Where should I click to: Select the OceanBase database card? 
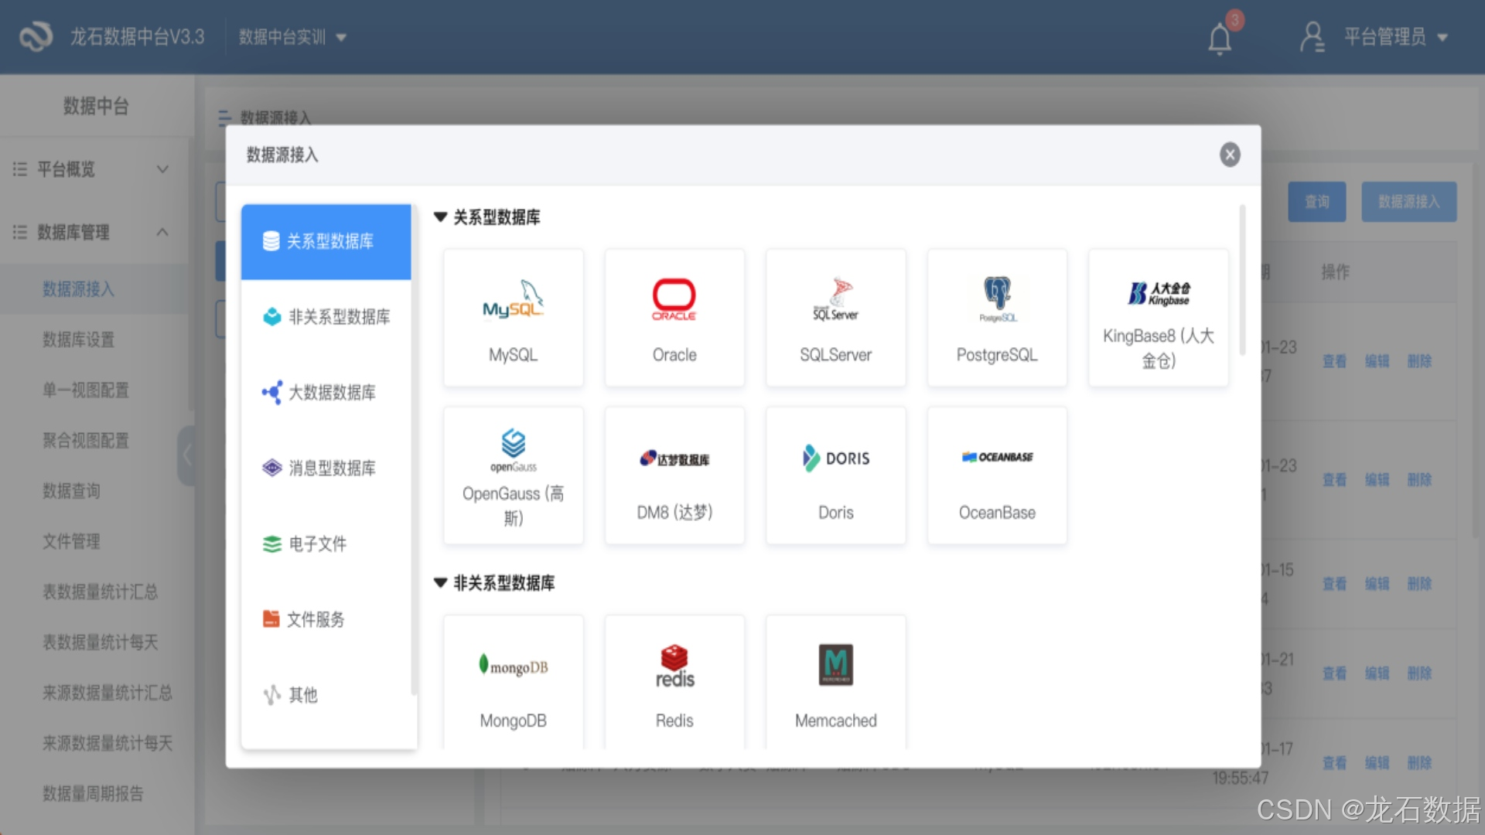tap(997, 475)
